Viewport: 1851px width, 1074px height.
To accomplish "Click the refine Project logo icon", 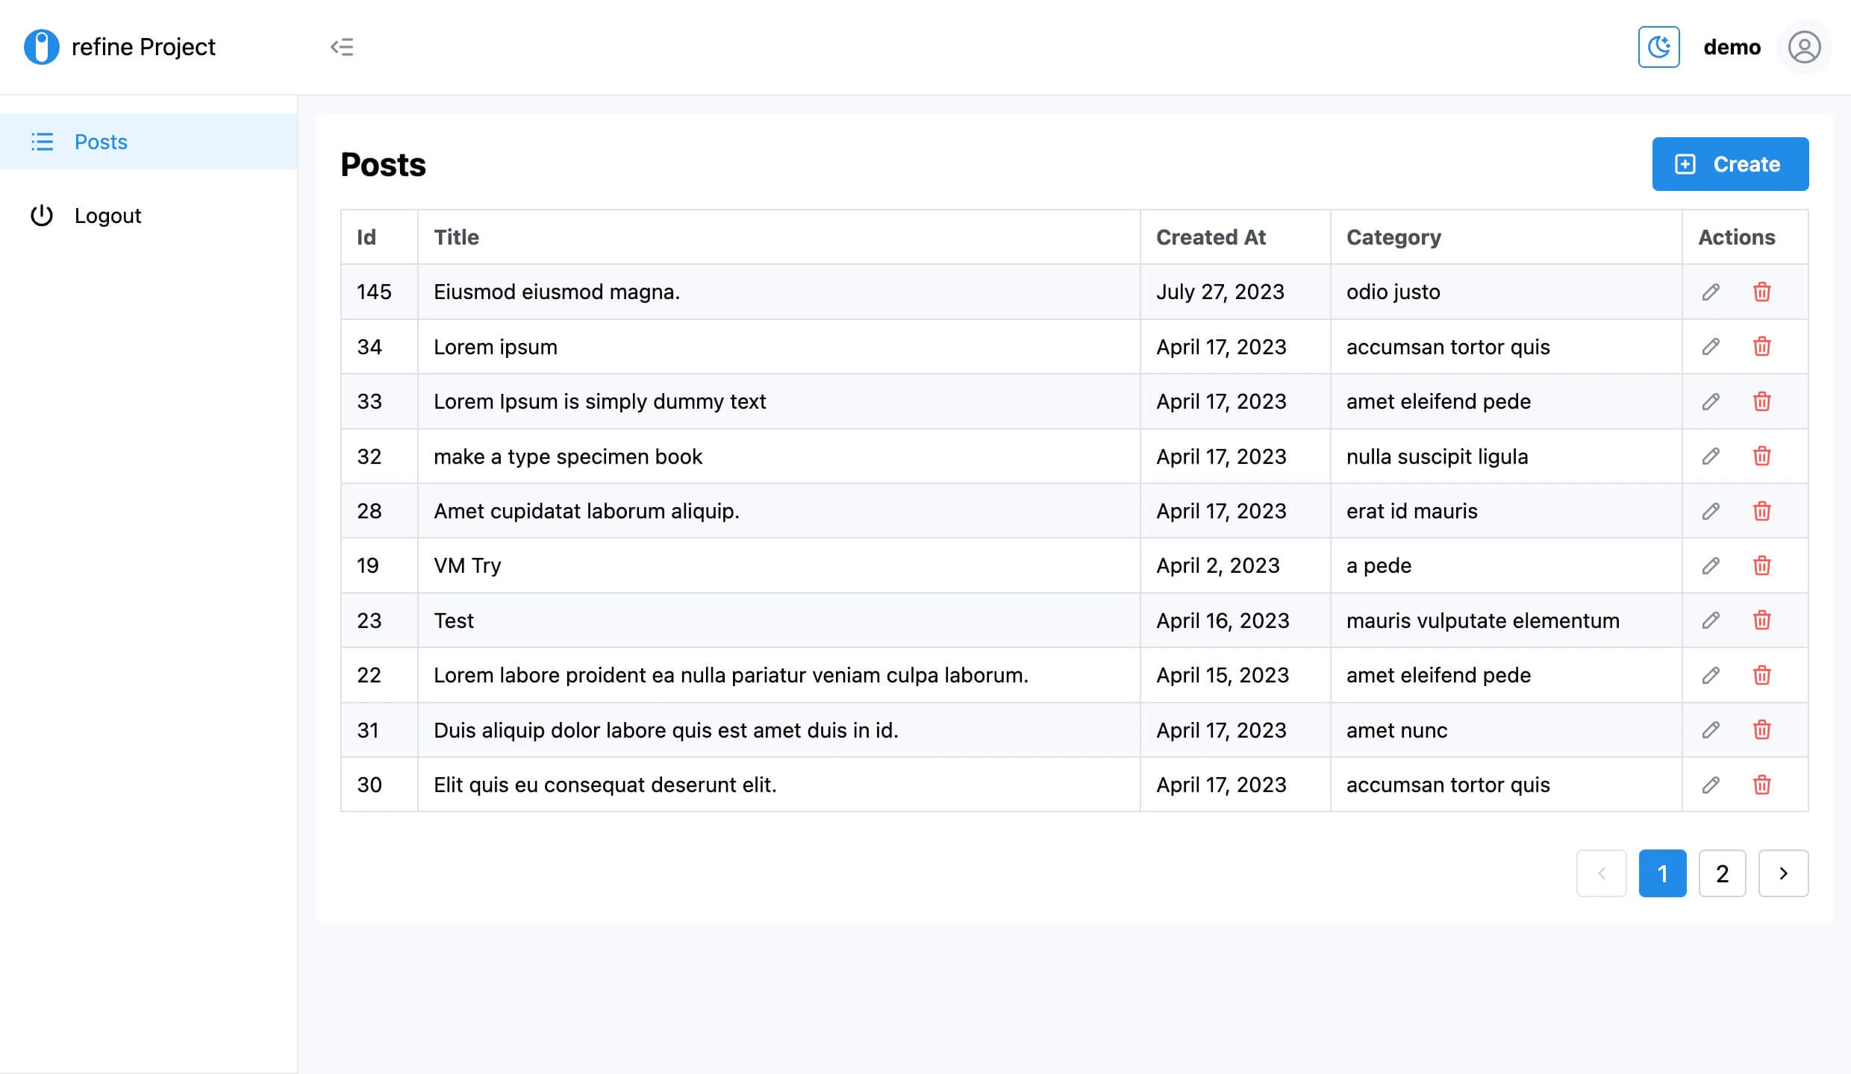I will (x=42, y=46).
